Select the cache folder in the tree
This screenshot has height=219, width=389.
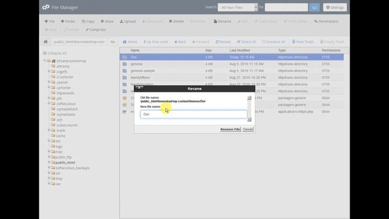[x=60, y=136]
